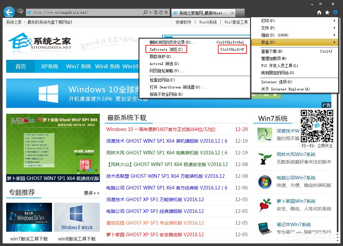Select InPrivate 浏览 from the Safety menu
Image resolution: width=343 pixels, height=246 pixels.
(x=166, y=49)
